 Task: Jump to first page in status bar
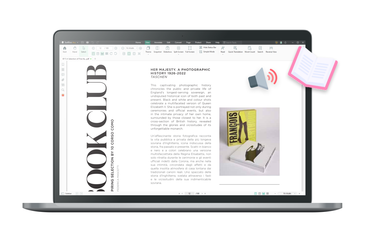(179, 194)
